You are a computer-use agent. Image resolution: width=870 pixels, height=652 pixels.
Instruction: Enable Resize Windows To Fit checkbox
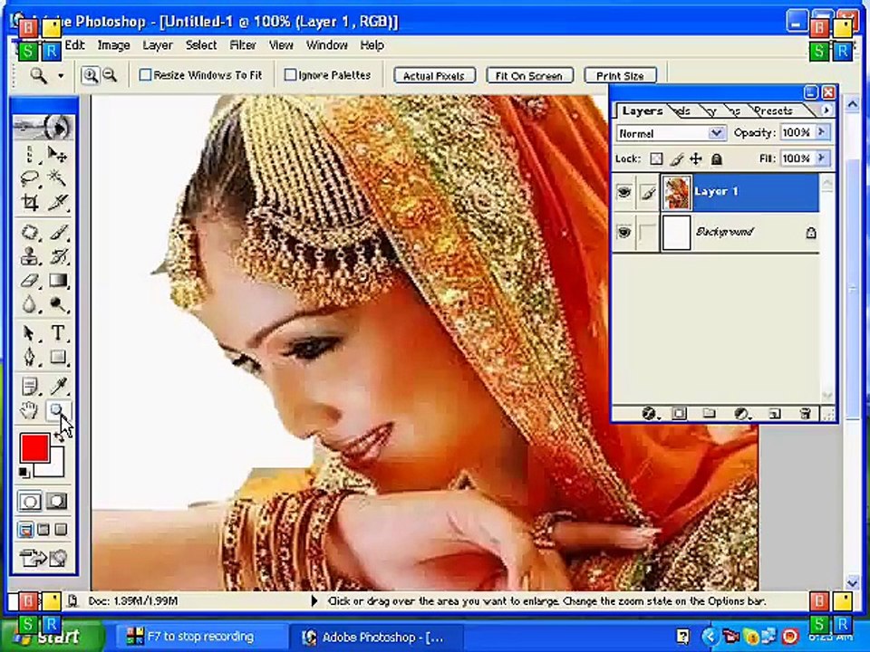point(145,75)
